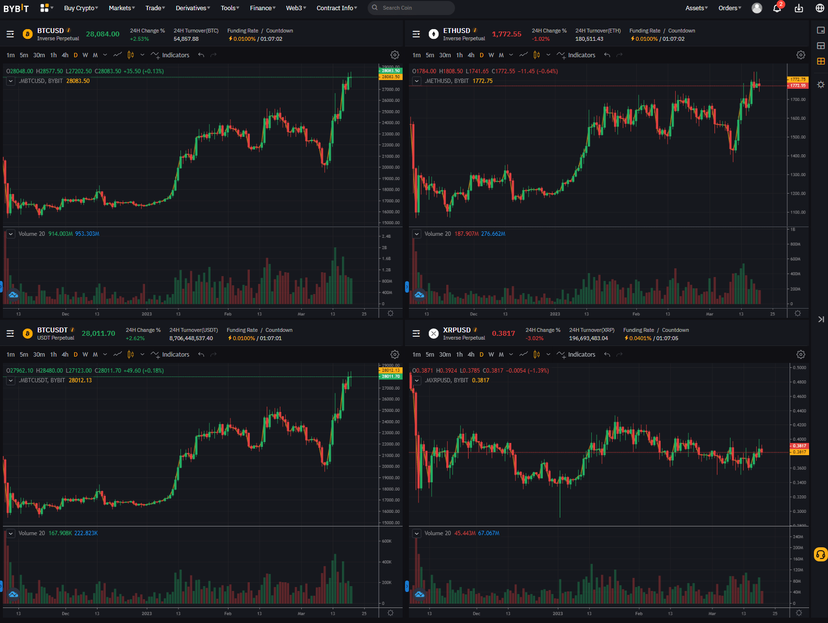Toggle the theme brightness icon in sidebar
Image resolution: width=828 pixels, height=623 pixels.
coord(821,84)
